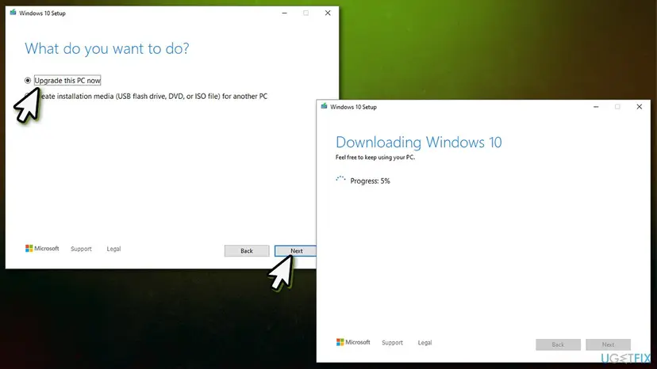657x369 pixels.
Task: Close the left Windows 10 Setup window
Action: click(328, 13)
